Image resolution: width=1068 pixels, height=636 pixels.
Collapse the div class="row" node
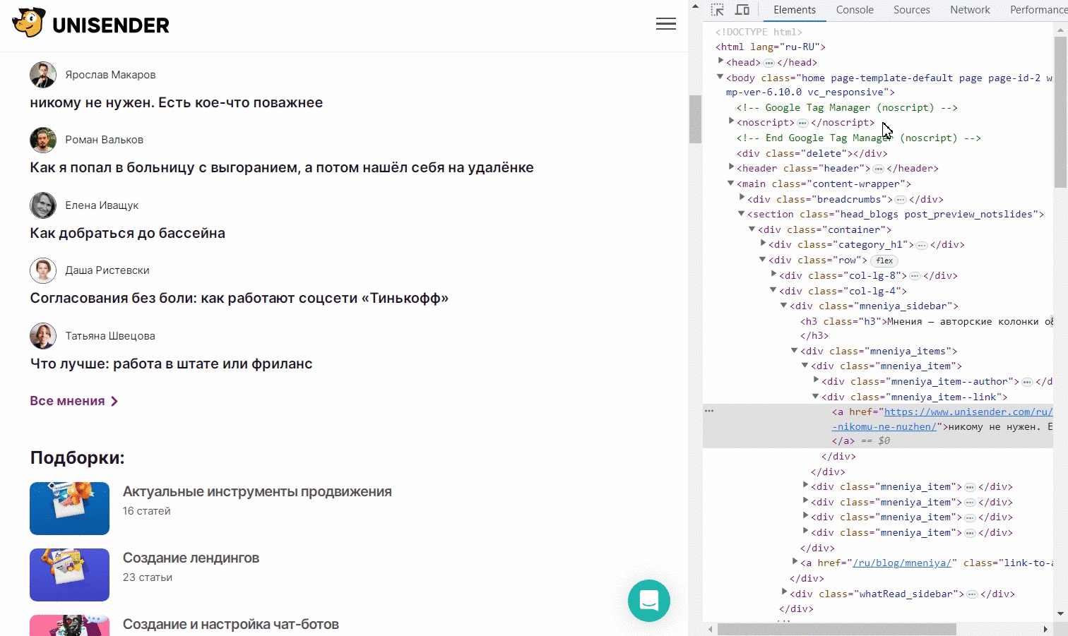click(x=763, y=259)
